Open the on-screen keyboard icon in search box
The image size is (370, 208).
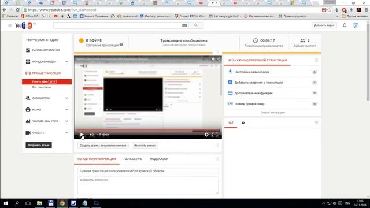pyautogui.click(x=184, y=25)
